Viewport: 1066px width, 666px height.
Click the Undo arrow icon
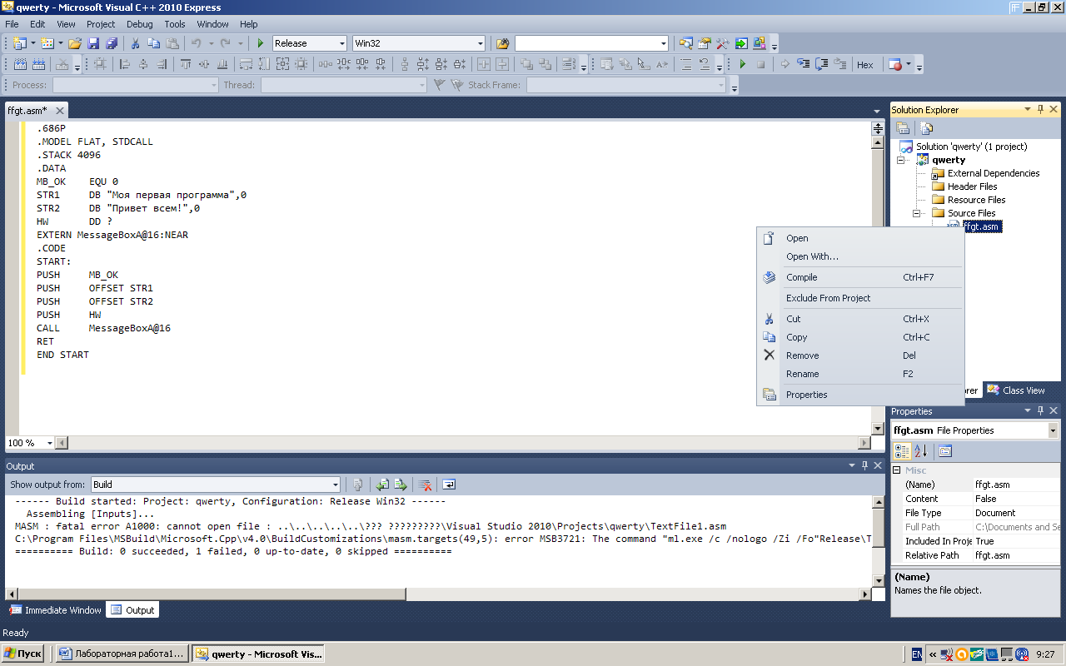197,43
